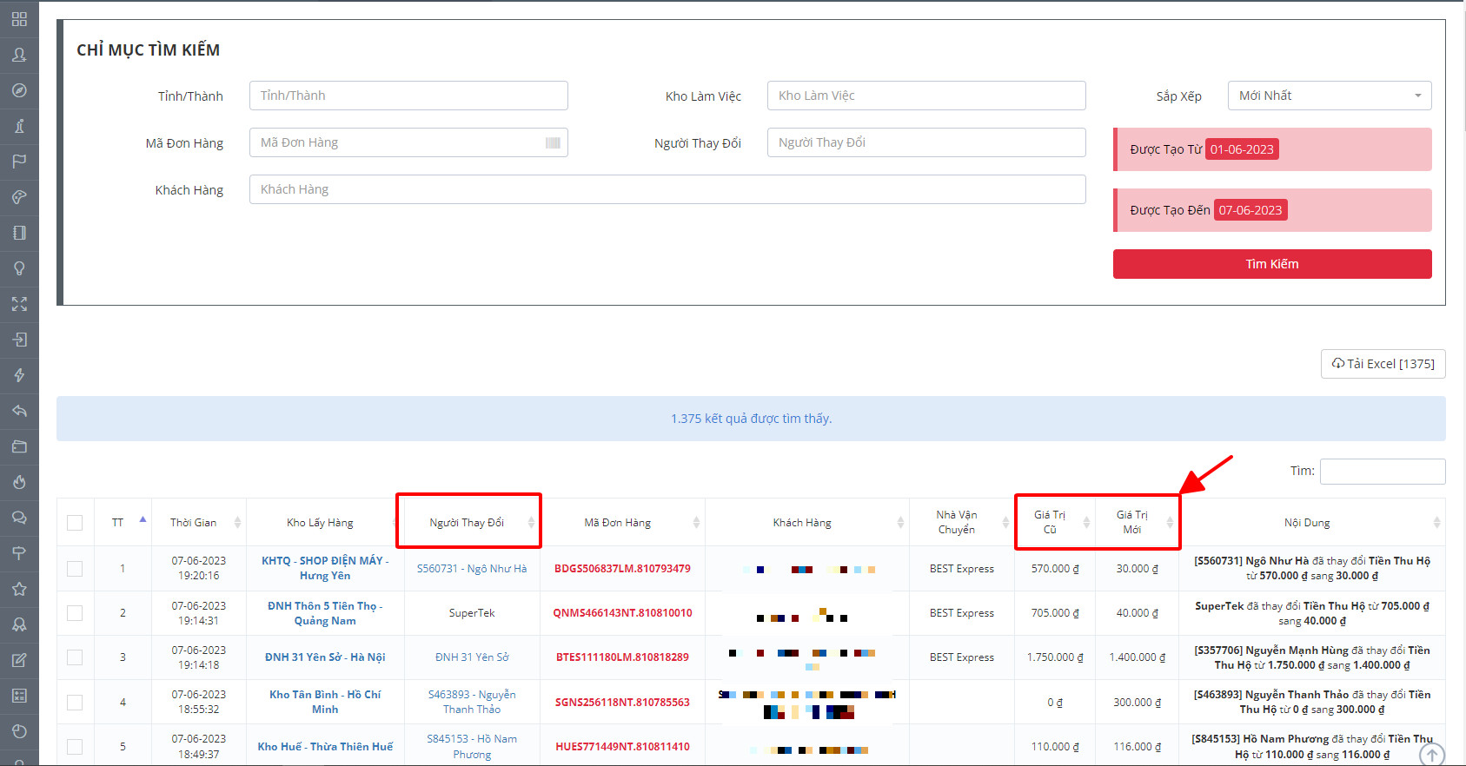
Task: Check the checkbox for row 5
Action: pyautogui.click(x=75, y=747)
